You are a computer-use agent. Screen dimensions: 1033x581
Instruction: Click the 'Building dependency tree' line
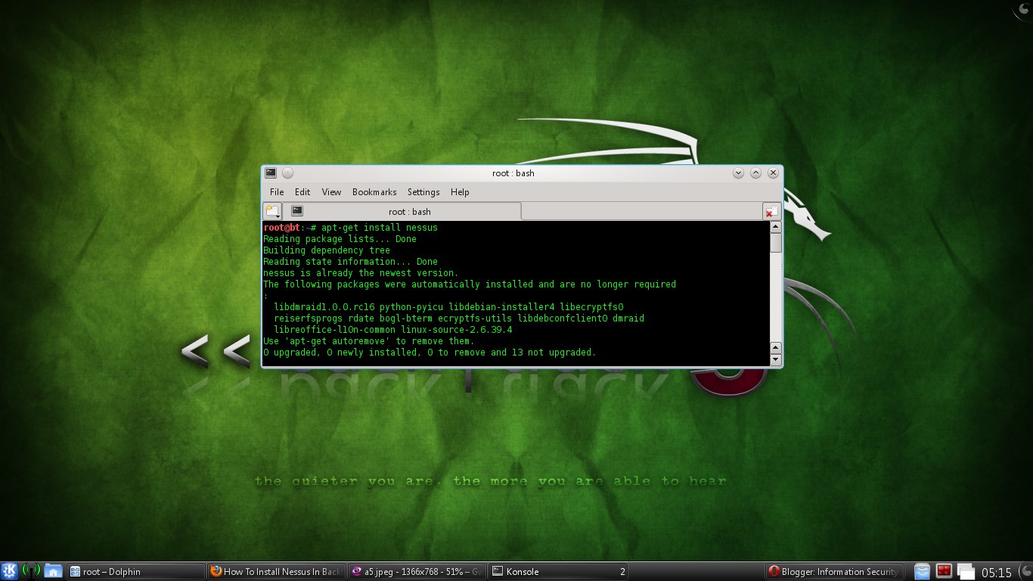click(x=327, y=250)
